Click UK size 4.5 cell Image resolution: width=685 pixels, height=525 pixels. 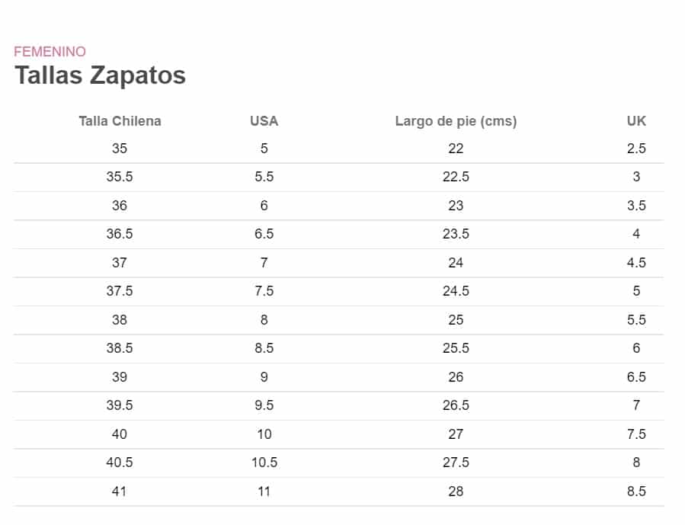pyautogui.click(x=636, y=262)
